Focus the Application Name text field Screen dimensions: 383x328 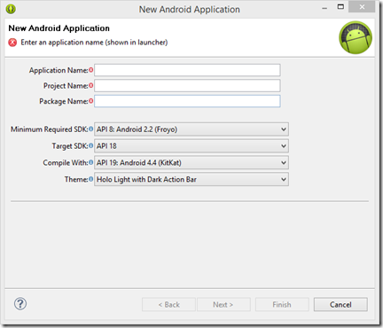click(187, 70)
